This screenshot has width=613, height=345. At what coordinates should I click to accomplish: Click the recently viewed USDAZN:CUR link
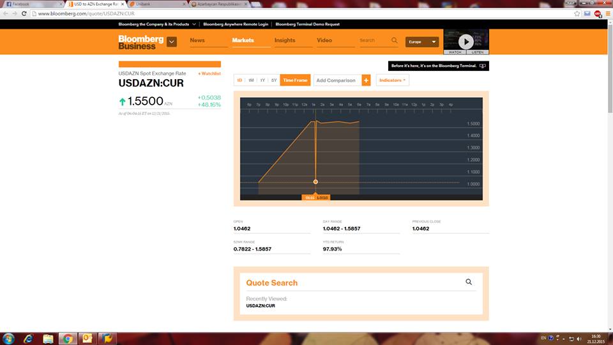[261, 306]
